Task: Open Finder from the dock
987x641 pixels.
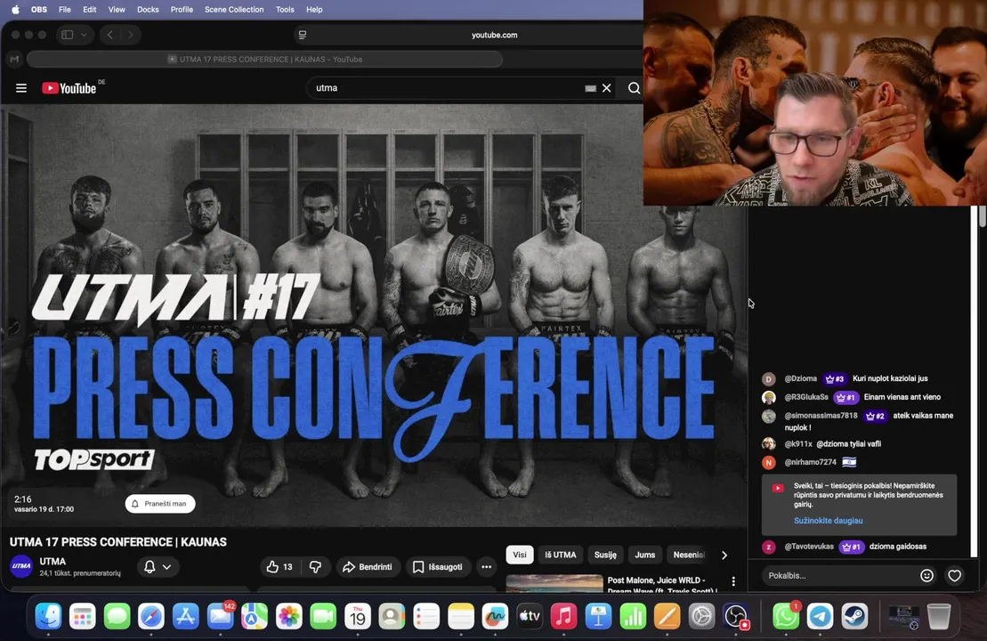Action: (48, 616)
